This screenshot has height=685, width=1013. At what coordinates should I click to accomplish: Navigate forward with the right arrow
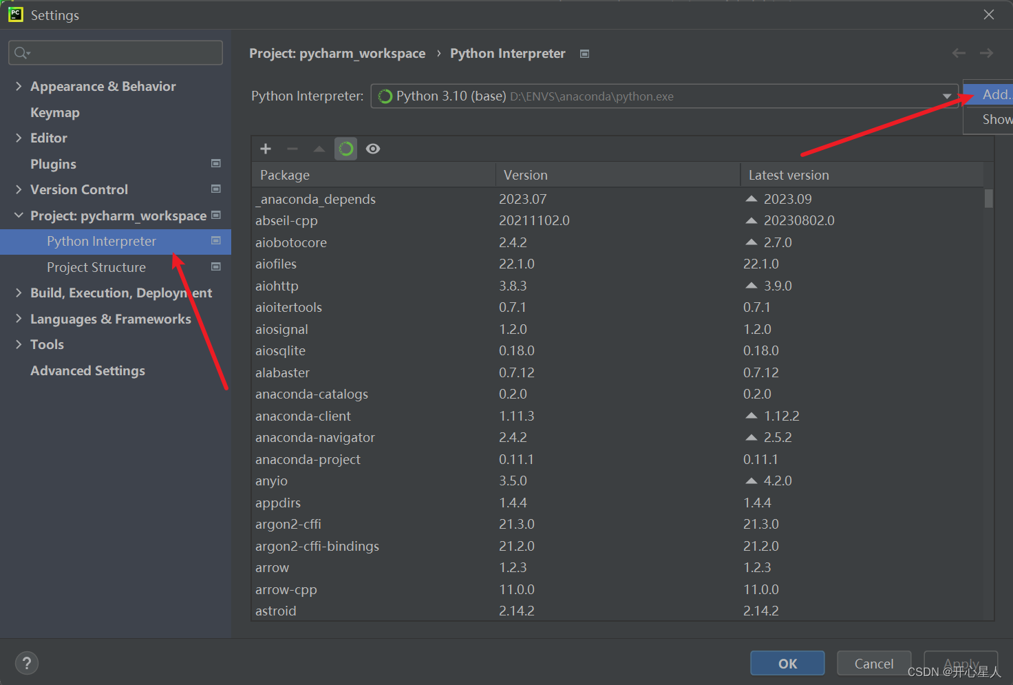pos(986,53)
